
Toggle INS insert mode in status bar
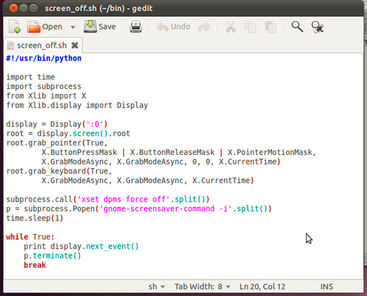coord(327,286)
